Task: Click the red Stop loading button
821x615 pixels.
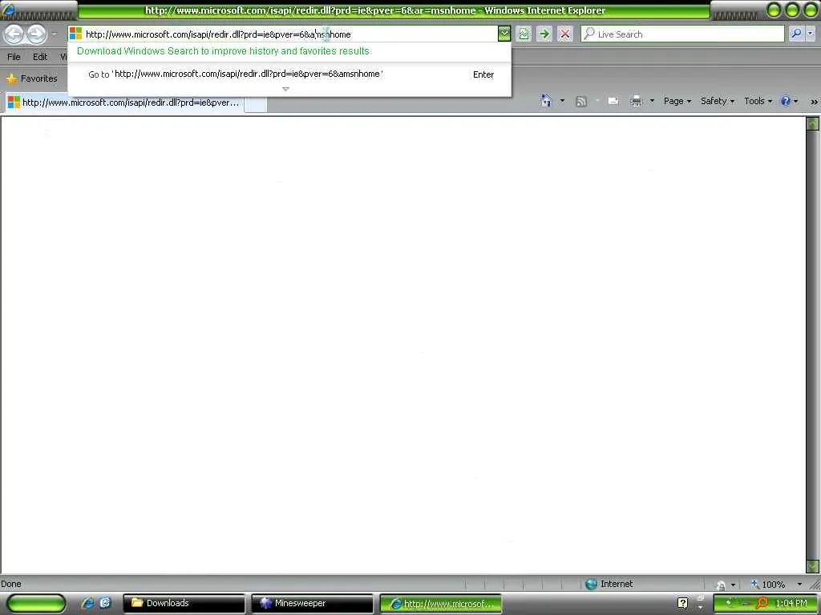Action: point(565,34)
